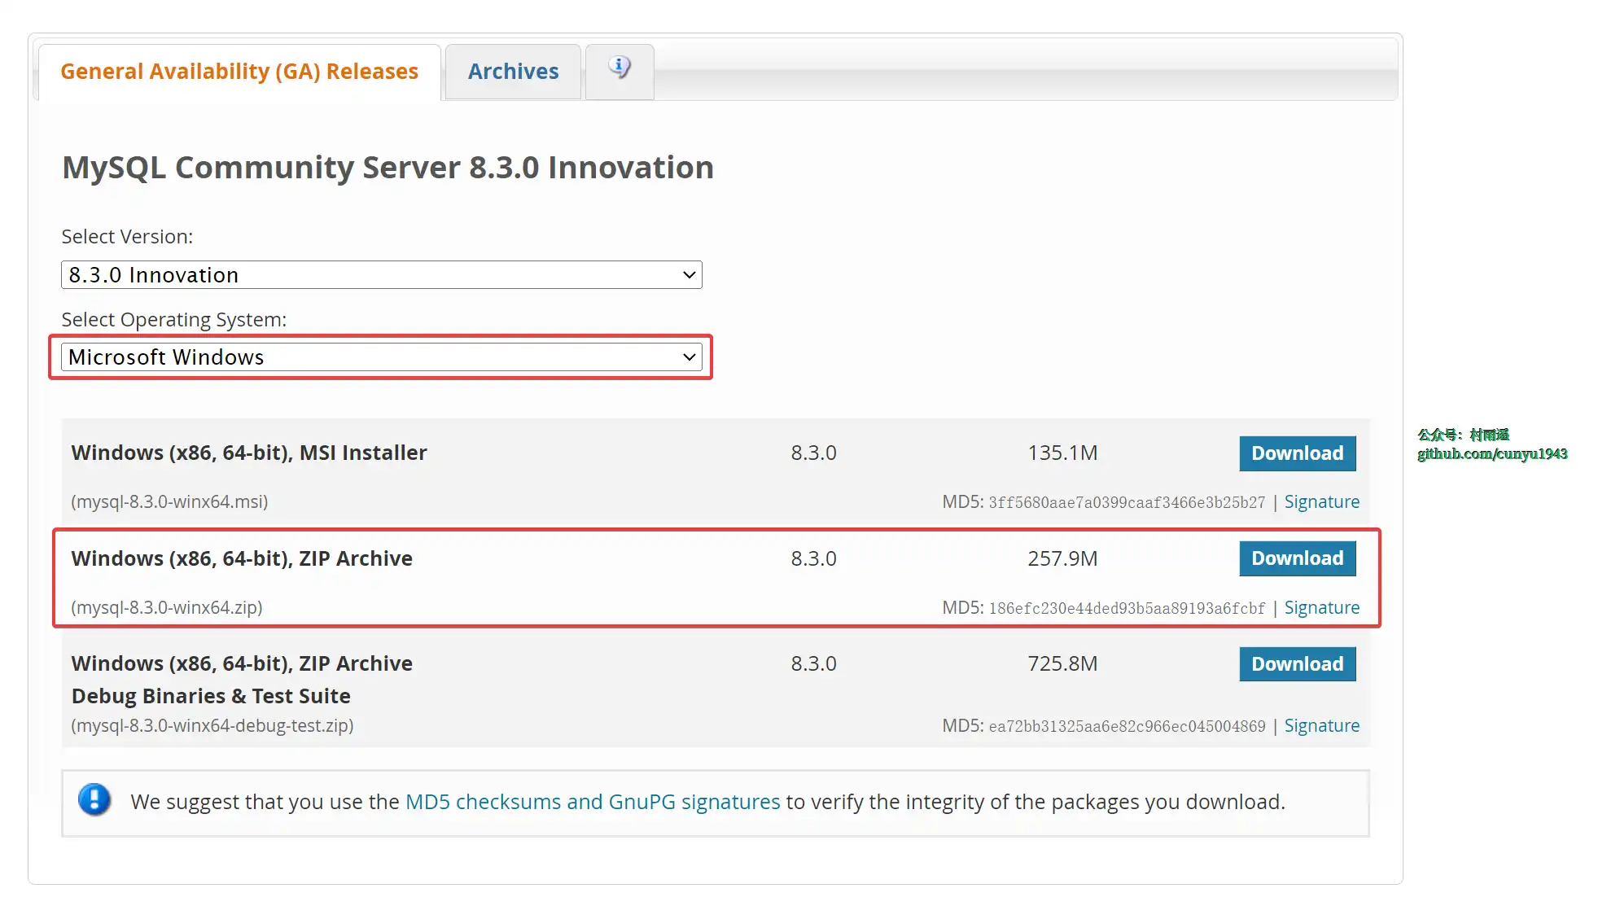Open the Select Version dropdown
This screenshot has height=919, width=1607.
381,275
